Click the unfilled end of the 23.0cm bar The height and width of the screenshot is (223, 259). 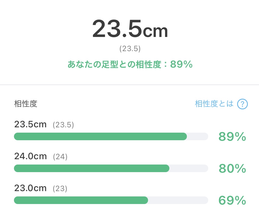click(178, 200)
